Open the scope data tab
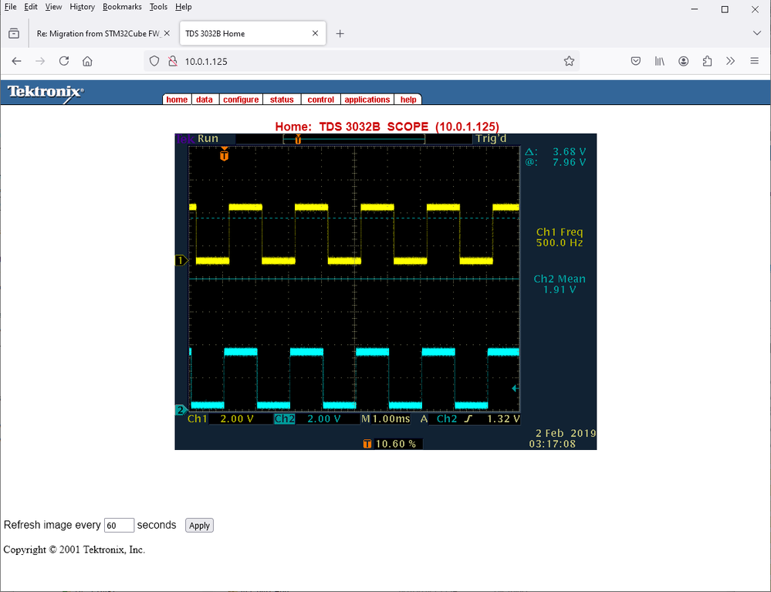The width and height of the screenshot is (771, 592). [205, 100]
